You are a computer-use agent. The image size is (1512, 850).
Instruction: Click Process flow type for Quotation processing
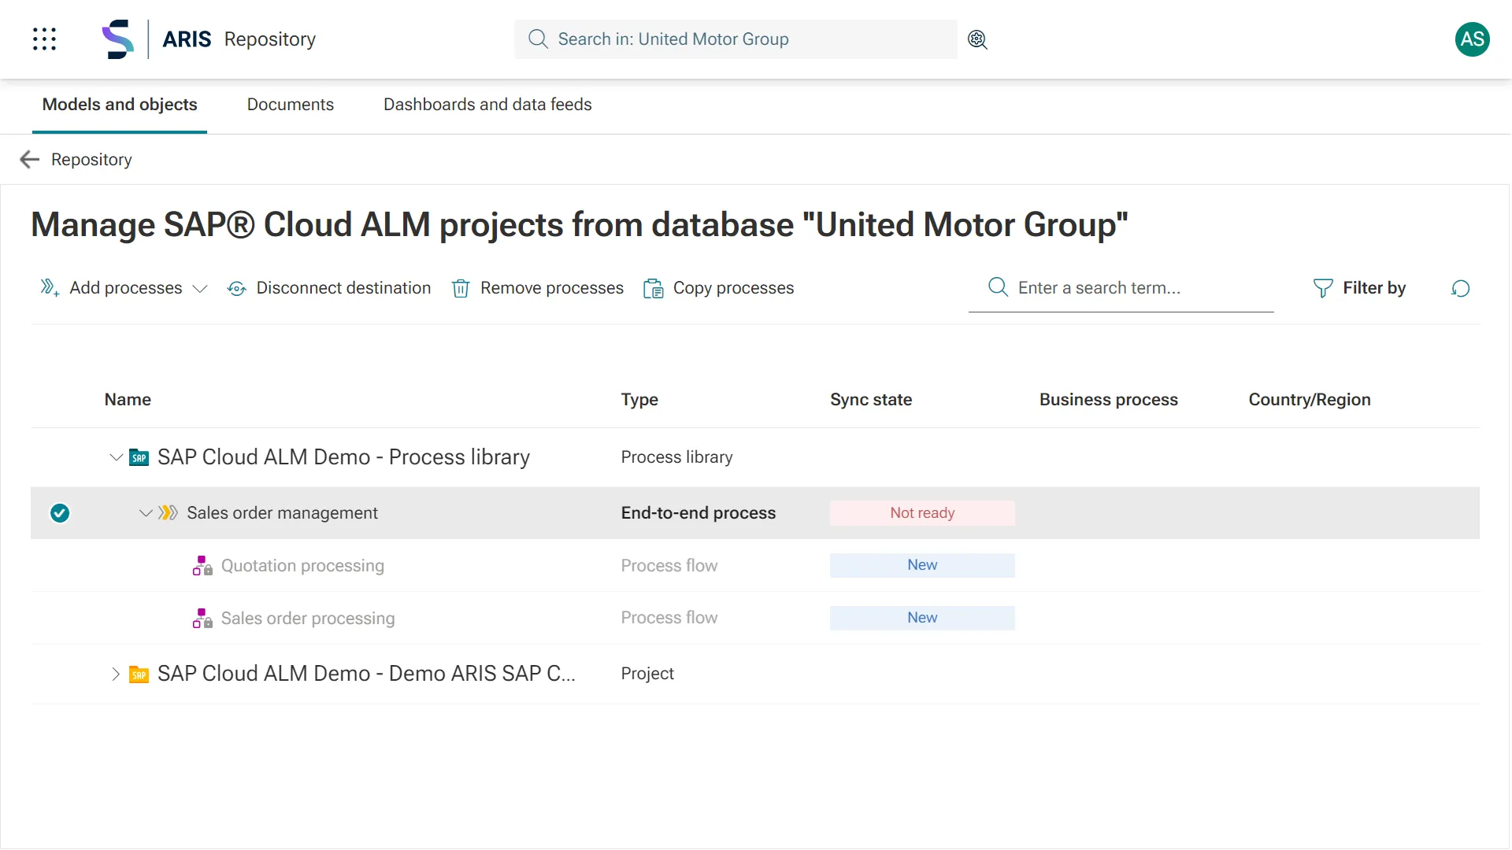tap(669, 566)
